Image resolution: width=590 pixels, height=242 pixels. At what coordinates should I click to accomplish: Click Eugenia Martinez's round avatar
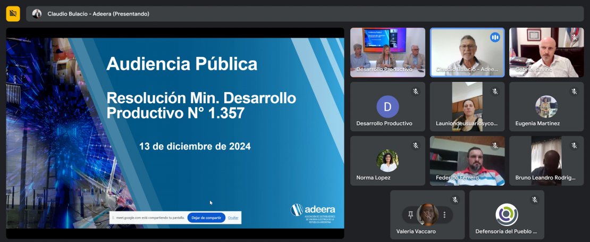point(546,106)
